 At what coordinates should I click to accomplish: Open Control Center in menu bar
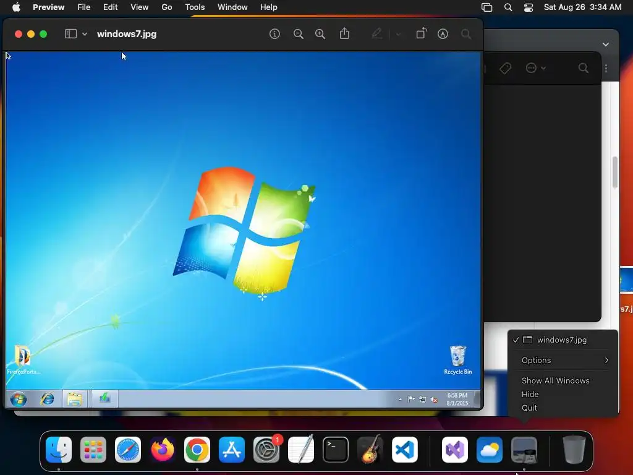pyautogui.click(x=529, y=7)
